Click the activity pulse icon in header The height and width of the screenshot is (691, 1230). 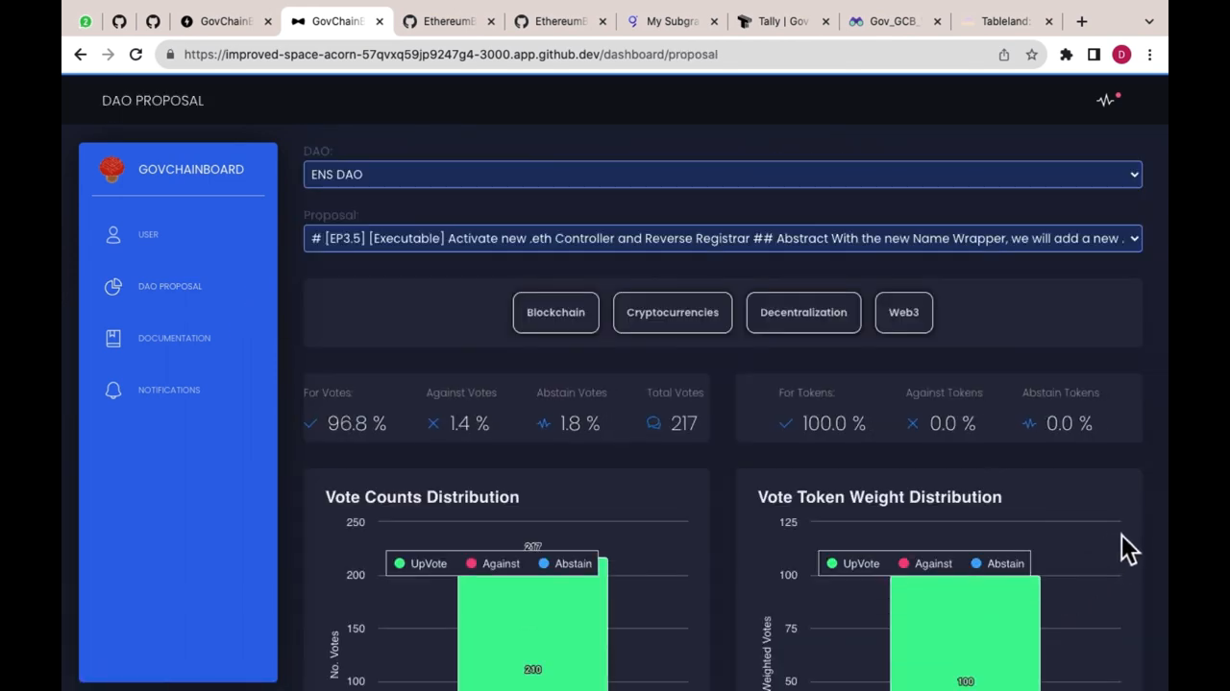[1106, 100]
